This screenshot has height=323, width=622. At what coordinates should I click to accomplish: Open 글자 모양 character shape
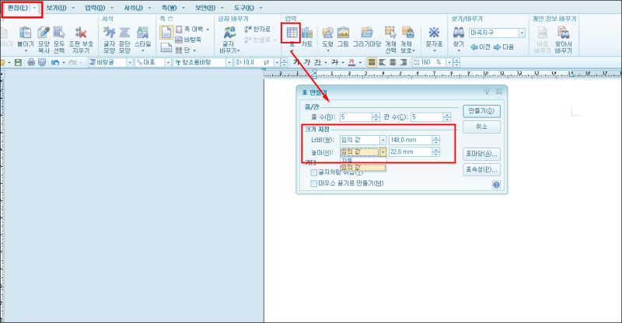[x=109, y=40]
